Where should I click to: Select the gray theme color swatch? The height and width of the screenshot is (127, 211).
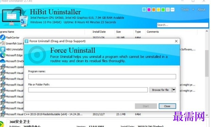tap(168, 9)
